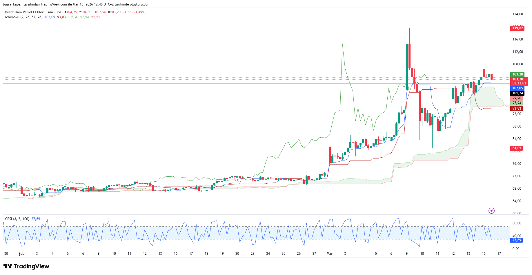The image size is (532, 275).
Task: Click the TradingView logo at bottom left
Action: point(26,266)
